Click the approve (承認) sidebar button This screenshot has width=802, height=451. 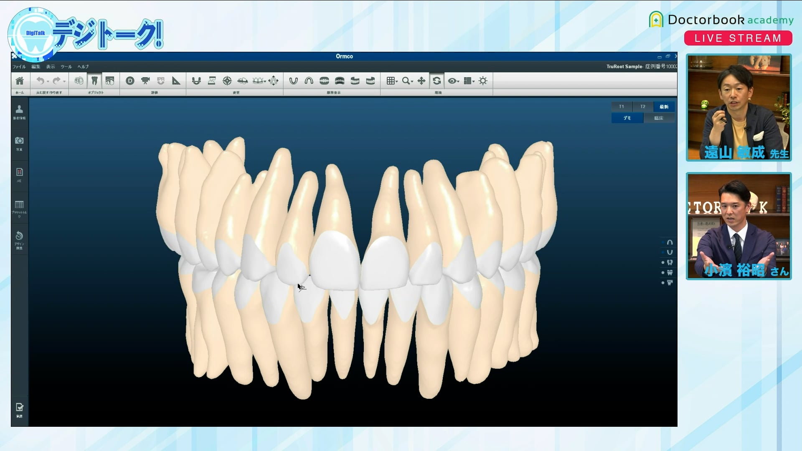[19, 410]
